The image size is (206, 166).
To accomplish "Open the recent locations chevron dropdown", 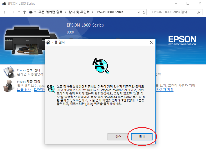I will (x=19, y=12).
